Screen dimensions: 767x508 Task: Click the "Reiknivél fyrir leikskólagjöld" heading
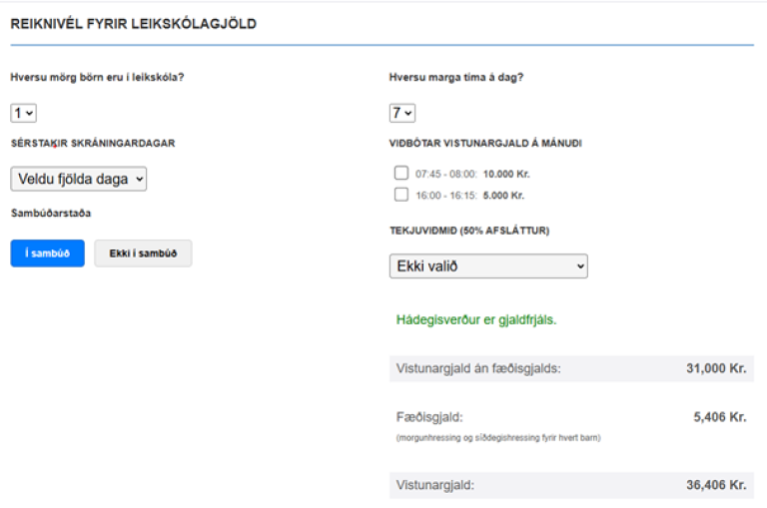[x=133, y=24]
